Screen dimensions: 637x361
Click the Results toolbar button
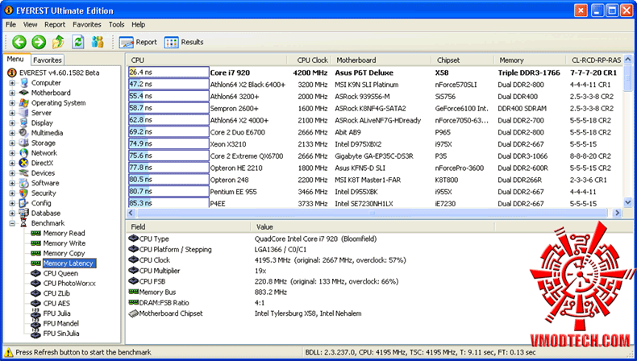point(184,42)
